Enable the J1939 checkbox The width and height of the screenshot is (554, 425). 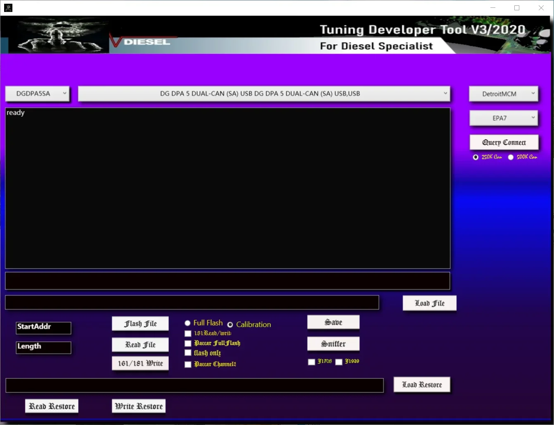(x=339, y=362)
